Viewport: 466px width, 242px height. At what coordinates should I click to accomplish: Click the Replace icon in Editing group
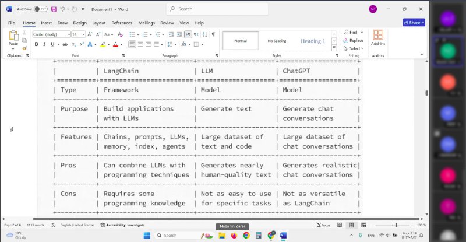click(345, 40)
